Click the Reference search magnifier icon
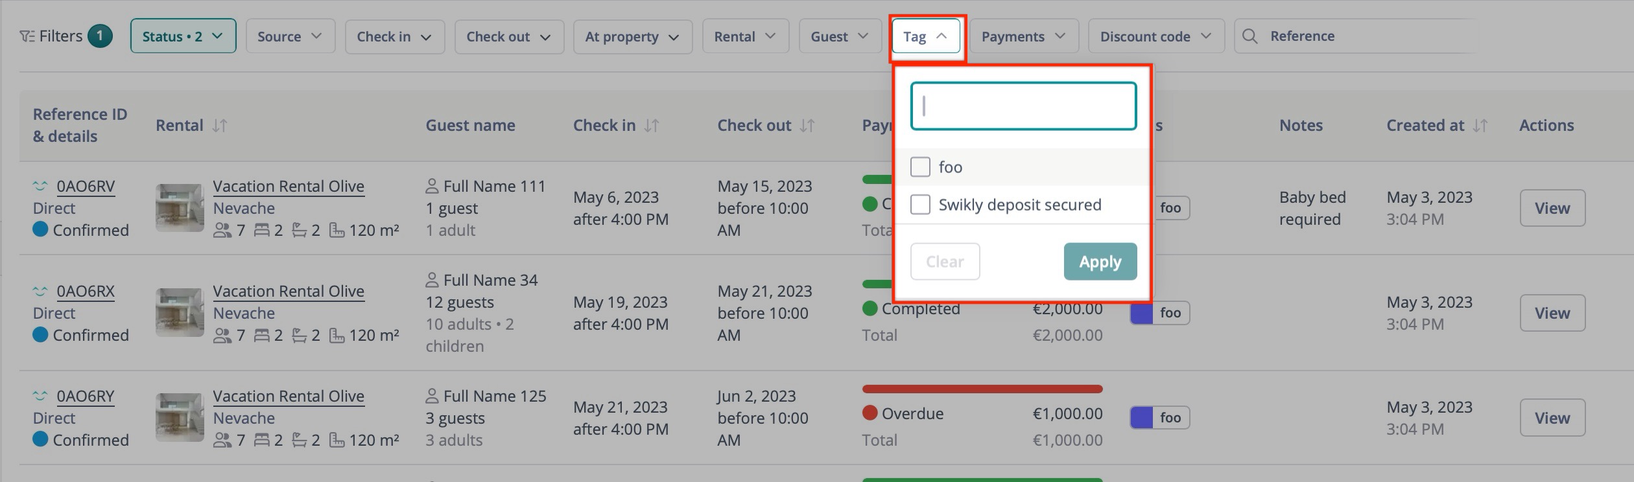This screenshot has width=1634, height=482. [x=1249, y=36]
